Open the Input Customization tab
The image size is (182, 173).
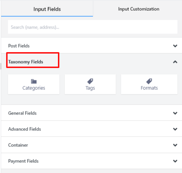tap(139, 9)
